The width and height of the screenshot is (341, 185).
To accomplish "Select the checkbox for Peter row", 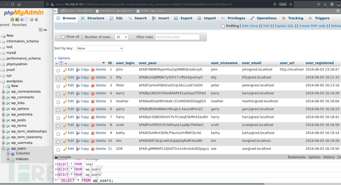I will click(x=58, y=86).
